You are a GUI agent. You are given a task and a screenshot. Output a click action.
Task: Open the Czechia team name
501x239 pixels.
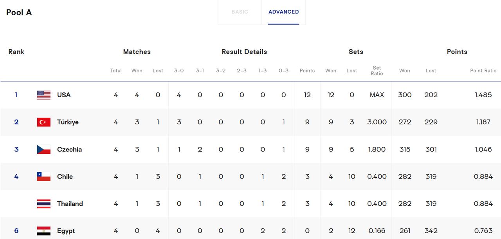click(69, 149)
